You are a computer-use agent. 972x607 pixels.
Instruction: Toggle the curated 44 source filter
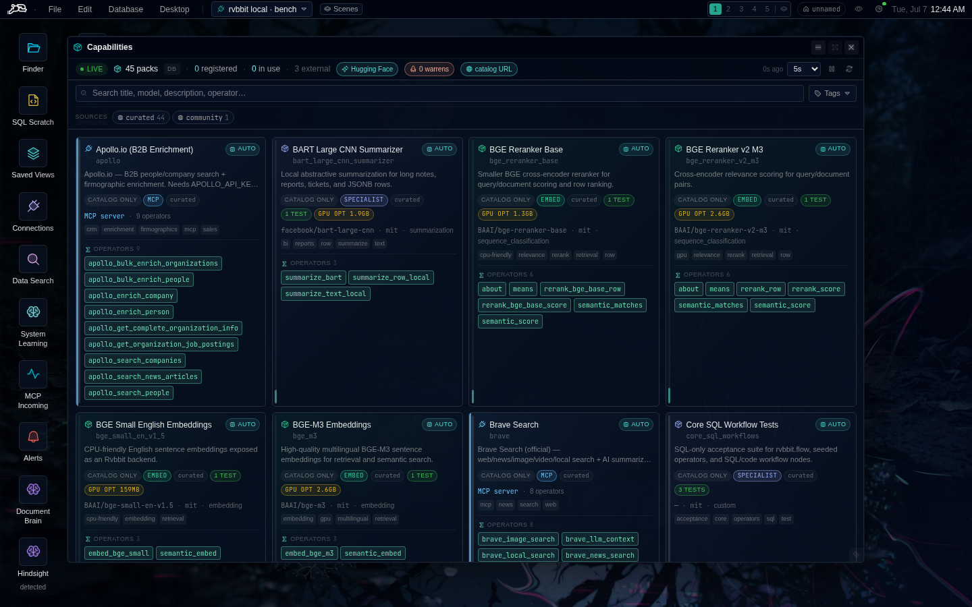point(141,117)
